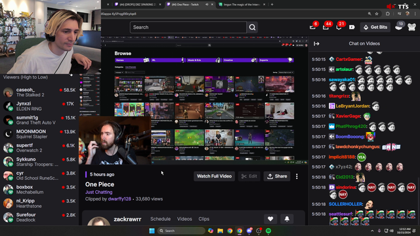Select Sykkuno in the viewers list
Screen dimensions: 420x236
point(39,162)
